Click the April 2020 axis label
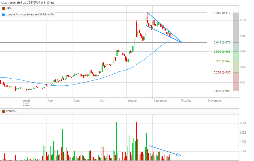254x161 pixels. click(x=26, y=102)
